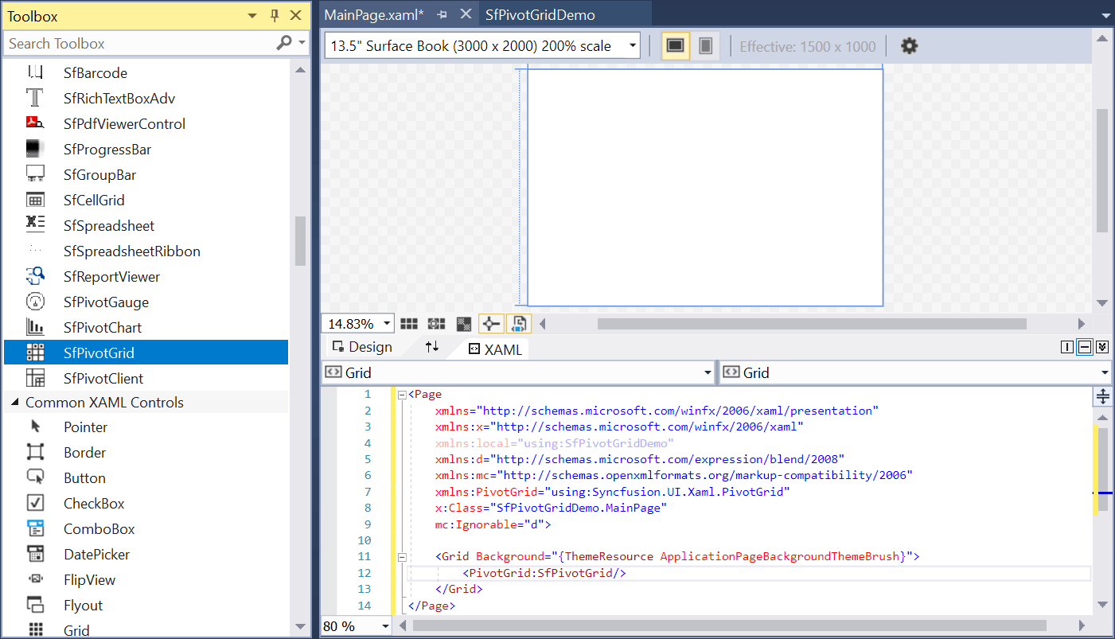Collapse pane using double-chevron icon
The height and width of the screenshot is (639, 1115).
pyautogui.click(x=1102, y=347)
